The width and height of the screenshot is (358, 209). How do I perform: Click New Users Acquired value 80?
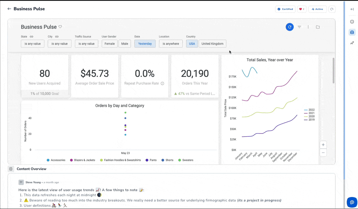[x=45, y=73]
